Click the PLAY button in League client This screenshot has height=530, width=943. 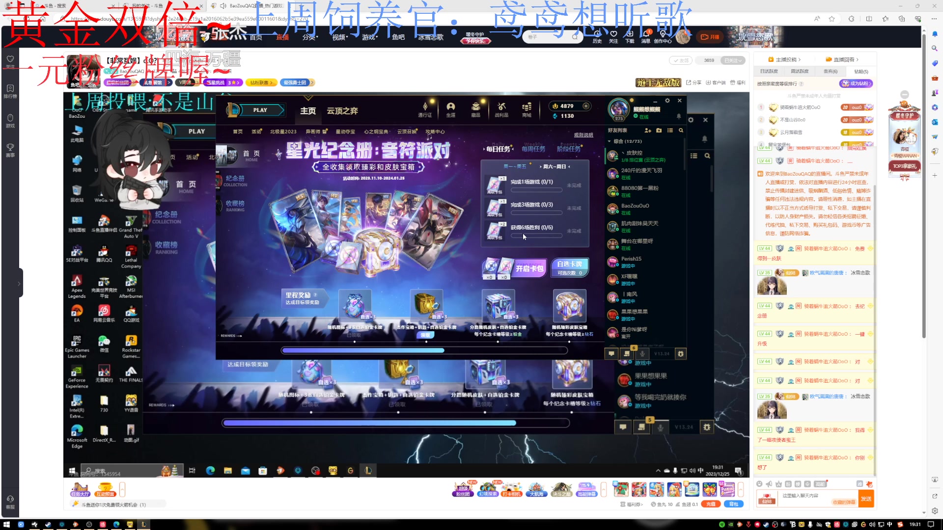(x=260, y=110)
